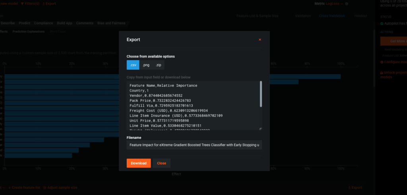Switch to the Comments tab
This screenshot has width=407, height=195.
[x=85, y=23]
